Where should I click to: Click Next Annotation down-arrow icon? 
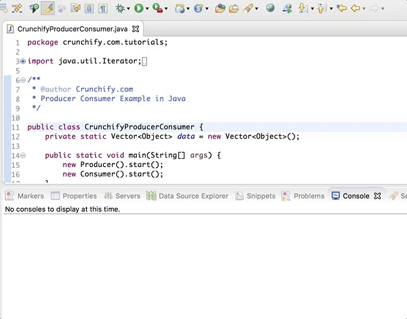point(303,8)
